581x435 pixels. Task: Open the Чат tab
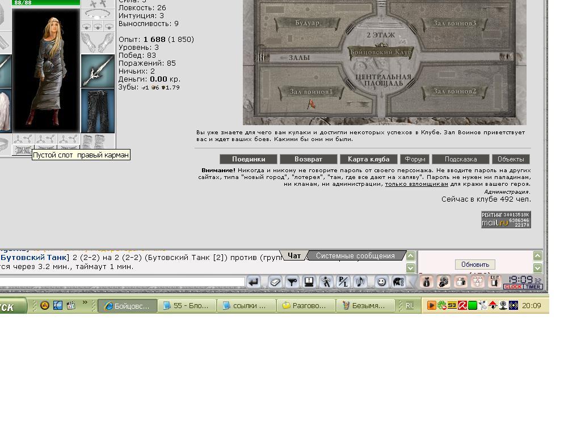pos(294,255)
